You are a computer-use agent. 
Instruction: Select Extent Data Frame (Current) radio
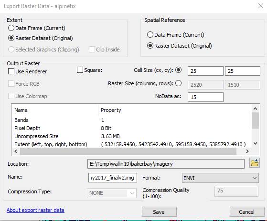11,28
